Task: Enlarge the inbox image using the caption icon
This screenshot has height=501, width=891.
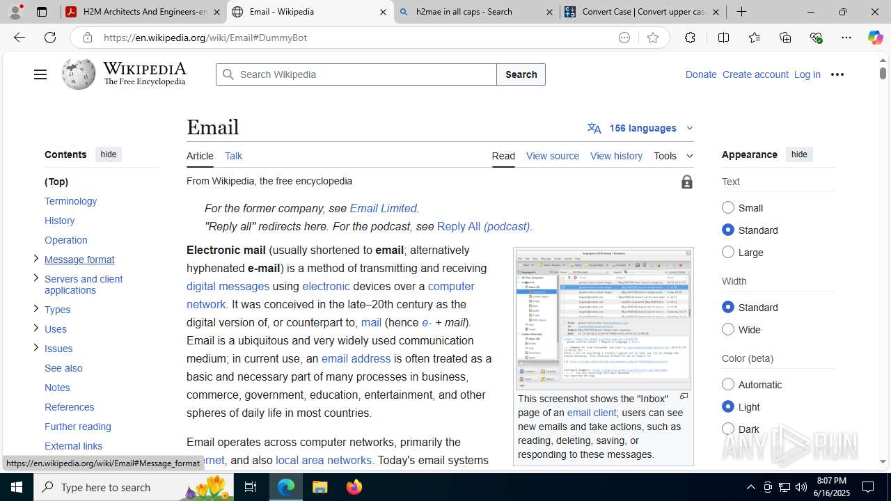Action: [x=684, y=397]
